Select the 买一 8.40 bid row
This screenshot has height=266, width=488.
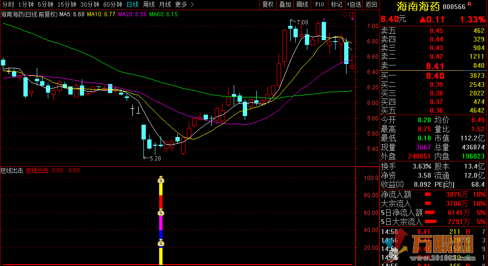[x=433, y=75]
